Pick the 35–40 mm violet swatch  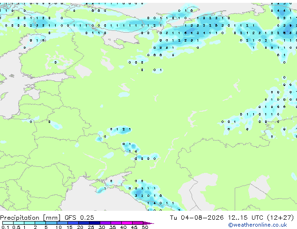tap(116, 223)
